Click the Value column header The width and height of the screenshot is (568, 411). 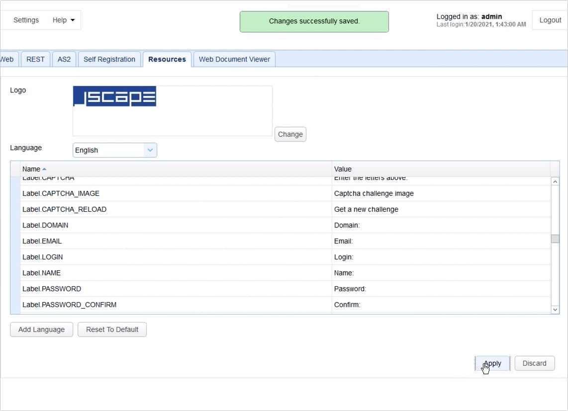343,168
